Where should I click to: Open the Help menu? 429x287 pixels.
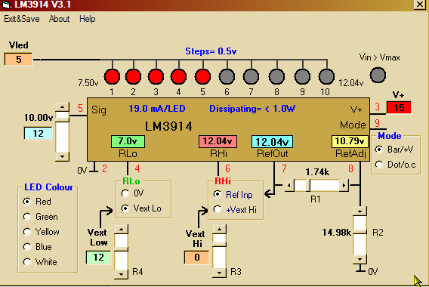click(88, 19)
